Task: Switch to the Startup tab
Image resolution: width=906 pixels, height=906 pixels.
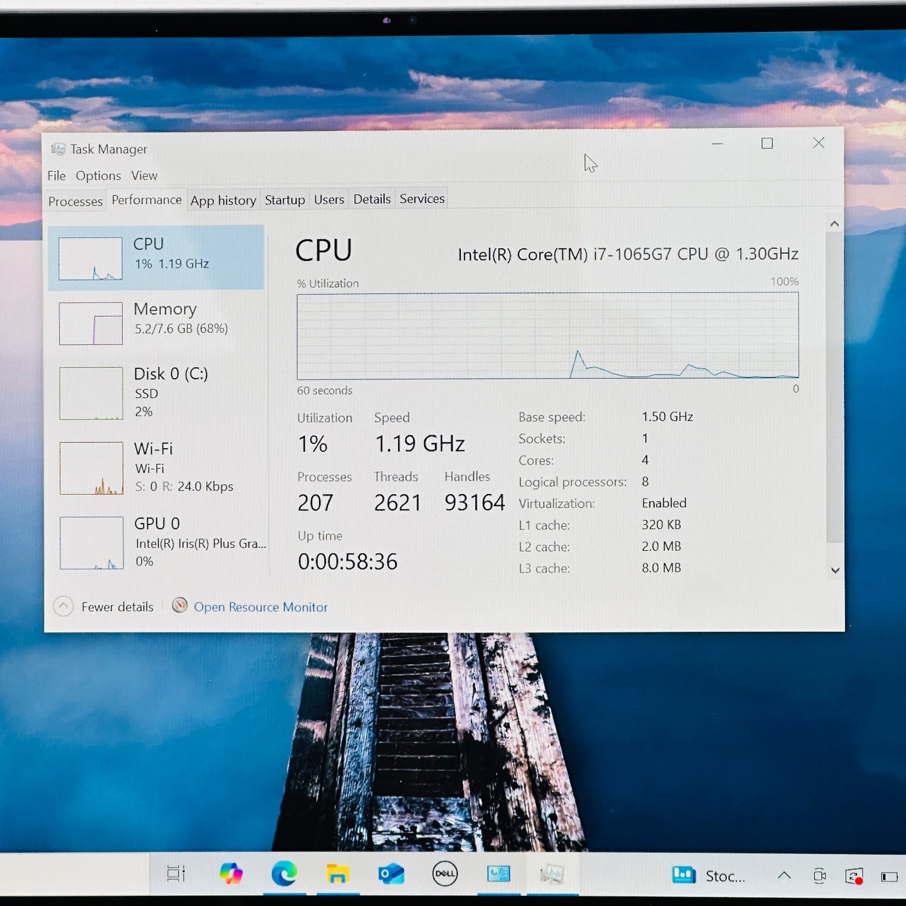Action: pos(285,200)
